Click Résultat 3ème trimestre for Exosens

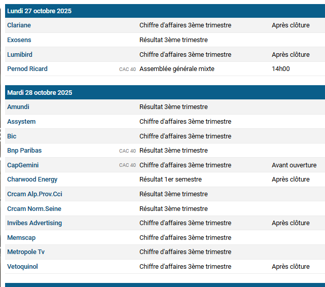(x=173, y=40)
